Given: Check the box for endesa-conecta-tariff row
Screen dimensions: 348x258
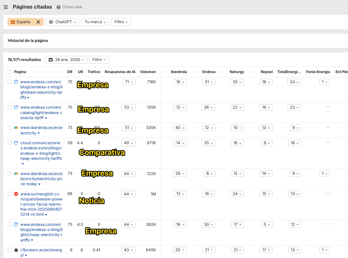Looking at the screenshot, I should click(x=10, y=107).
